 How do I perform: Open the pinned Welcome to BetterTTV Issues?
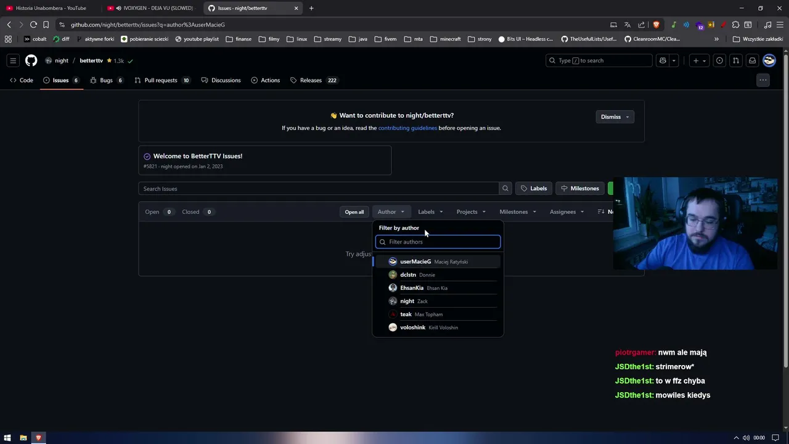point(198,156)
